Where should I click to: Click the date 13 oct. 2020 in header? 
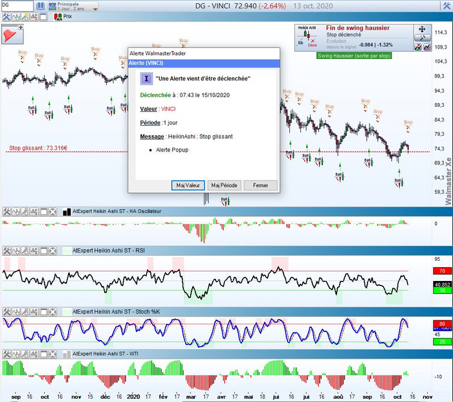313,6
